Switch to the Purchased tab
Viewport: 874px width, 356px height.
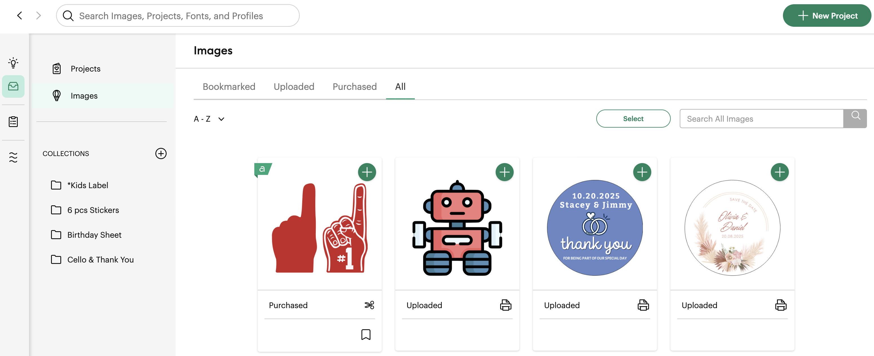tap(354, 86)
